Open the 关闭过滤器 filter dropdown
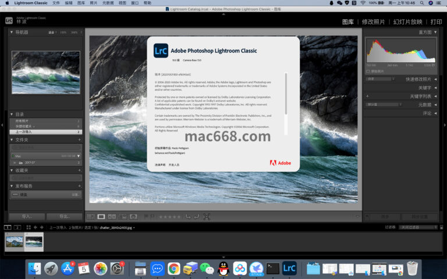Viewport: 447px width, 279px height. [418, 227]
